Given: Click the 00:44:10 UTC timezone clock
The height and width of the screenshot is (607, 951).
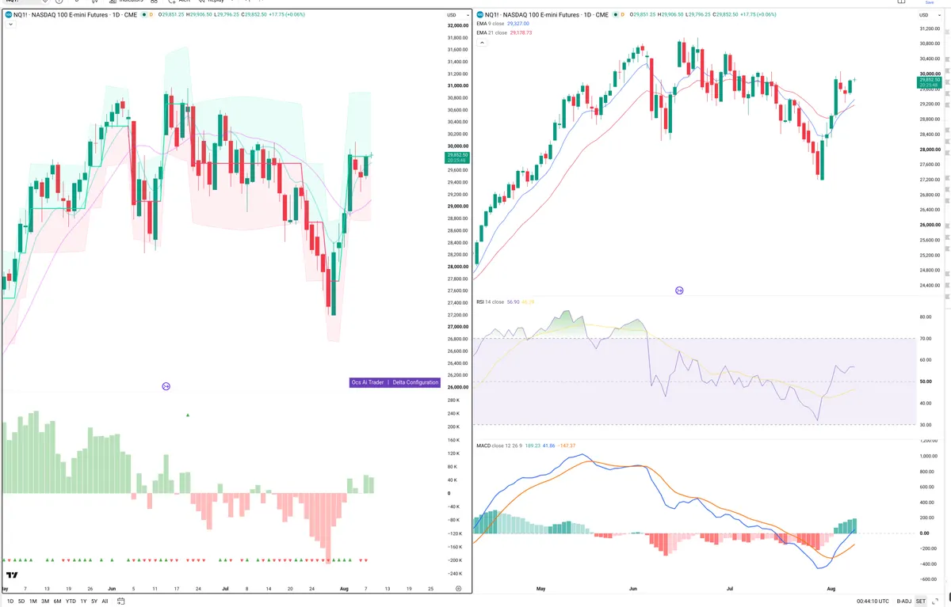Looking at the screenshot, I should point(873,601).
